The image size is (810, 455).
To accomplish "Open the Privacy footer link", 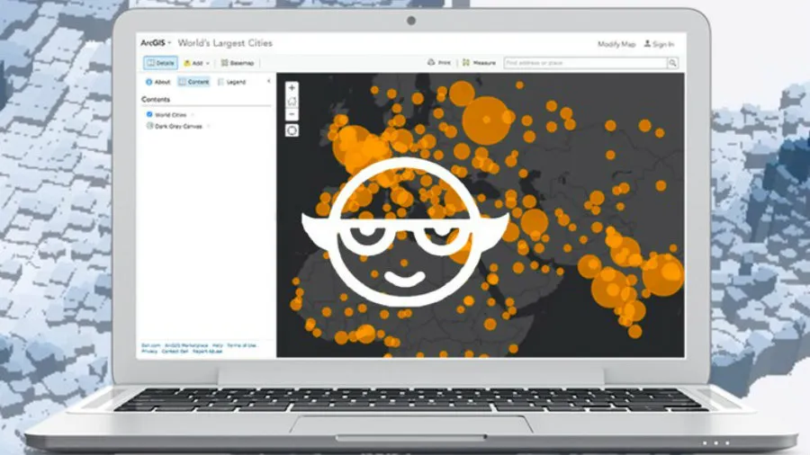I will pyautogui.click(x=149, y=352).
